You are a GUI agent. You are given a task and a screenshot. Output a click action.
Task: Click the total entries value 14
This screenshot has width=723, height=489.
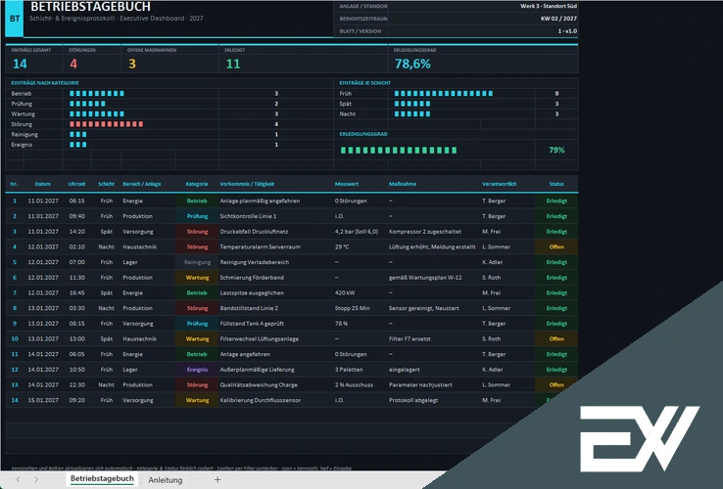point(20,64)
